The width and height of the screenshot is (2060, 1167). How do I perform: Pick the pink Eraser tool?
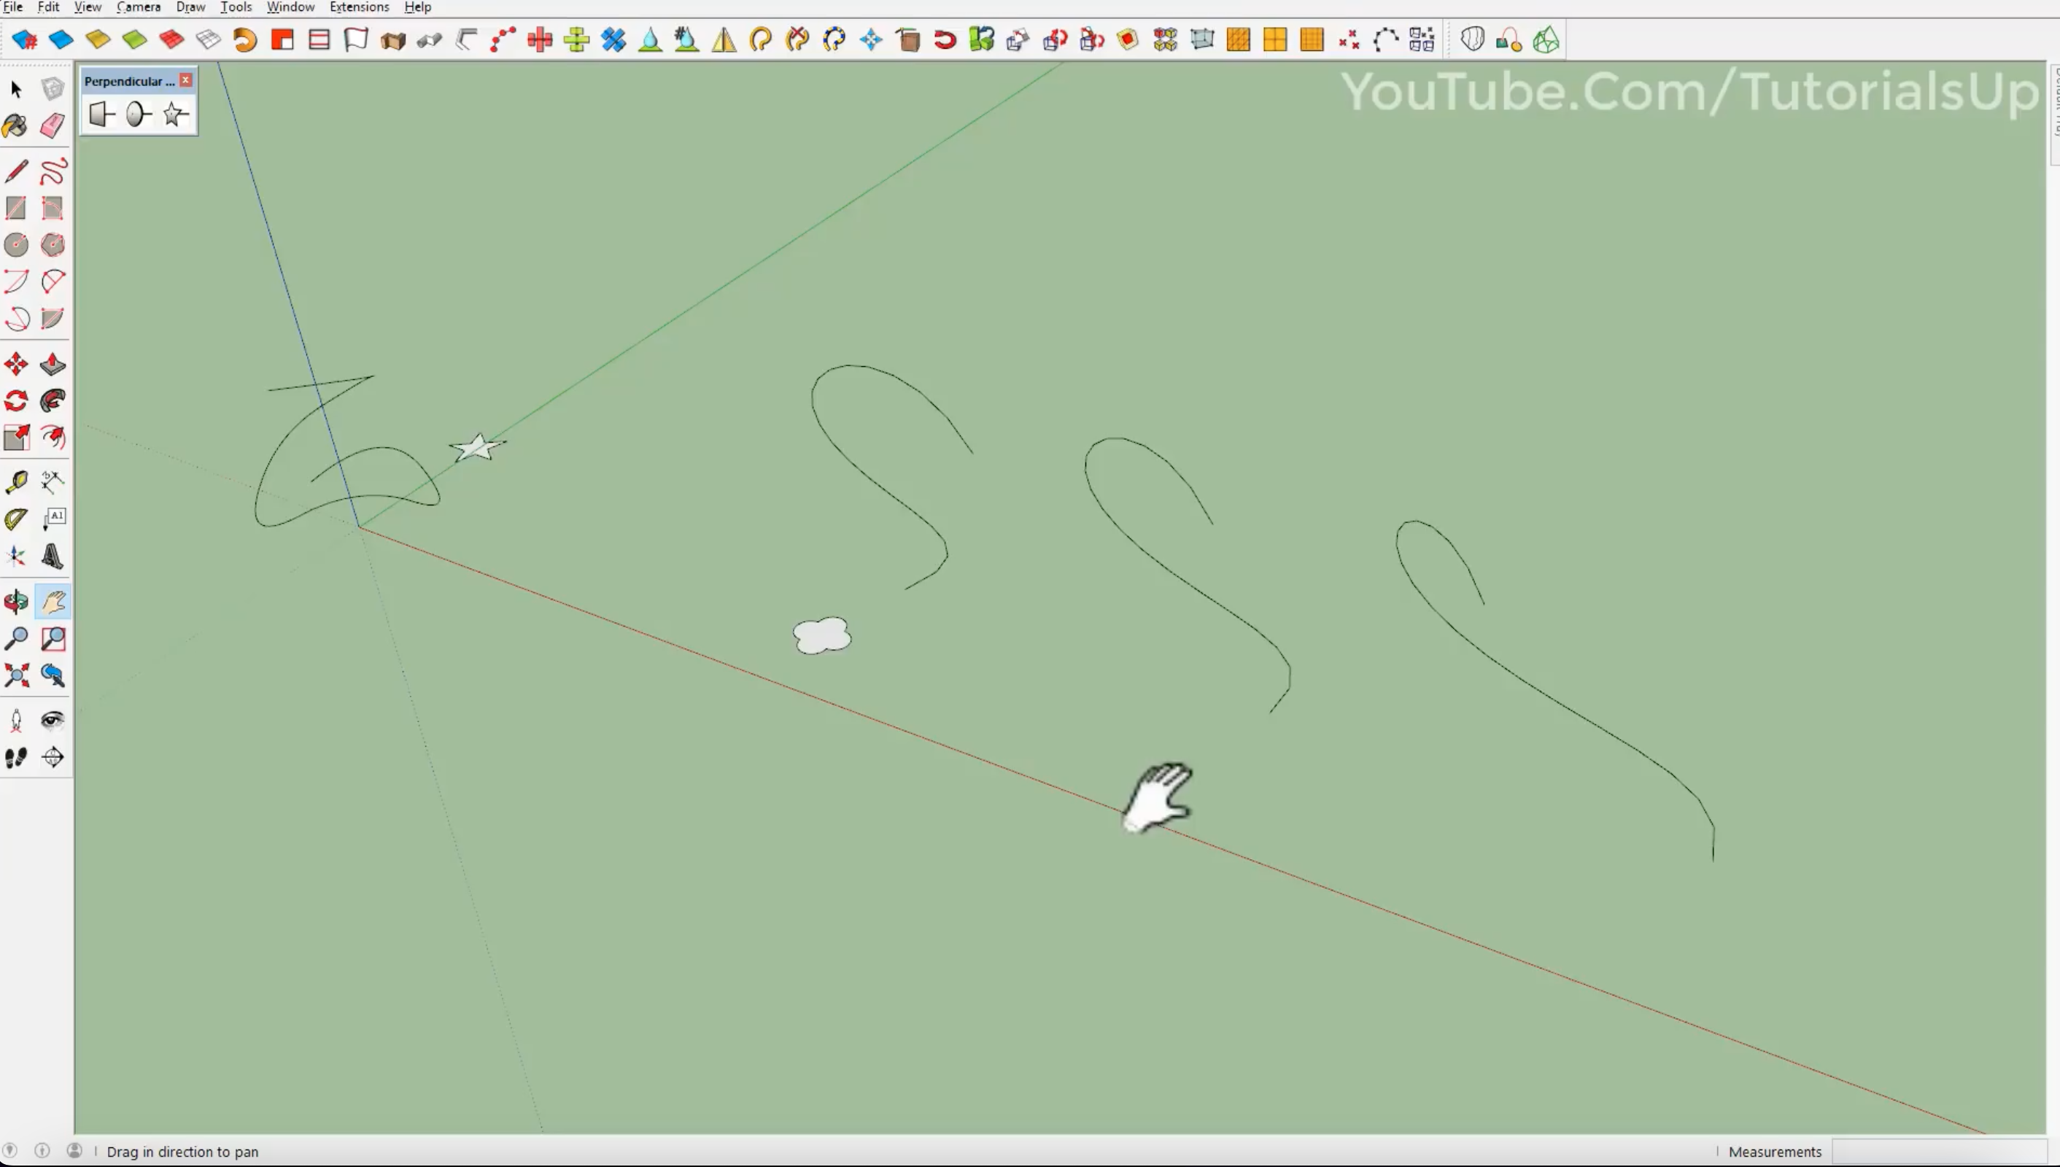tap(53, 126)
